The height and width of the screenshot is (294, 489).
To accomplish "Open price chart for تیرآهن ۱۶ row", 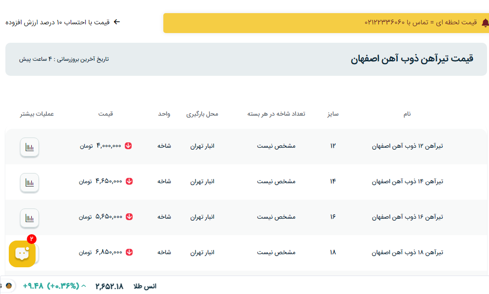I will [x=29, y=218].
